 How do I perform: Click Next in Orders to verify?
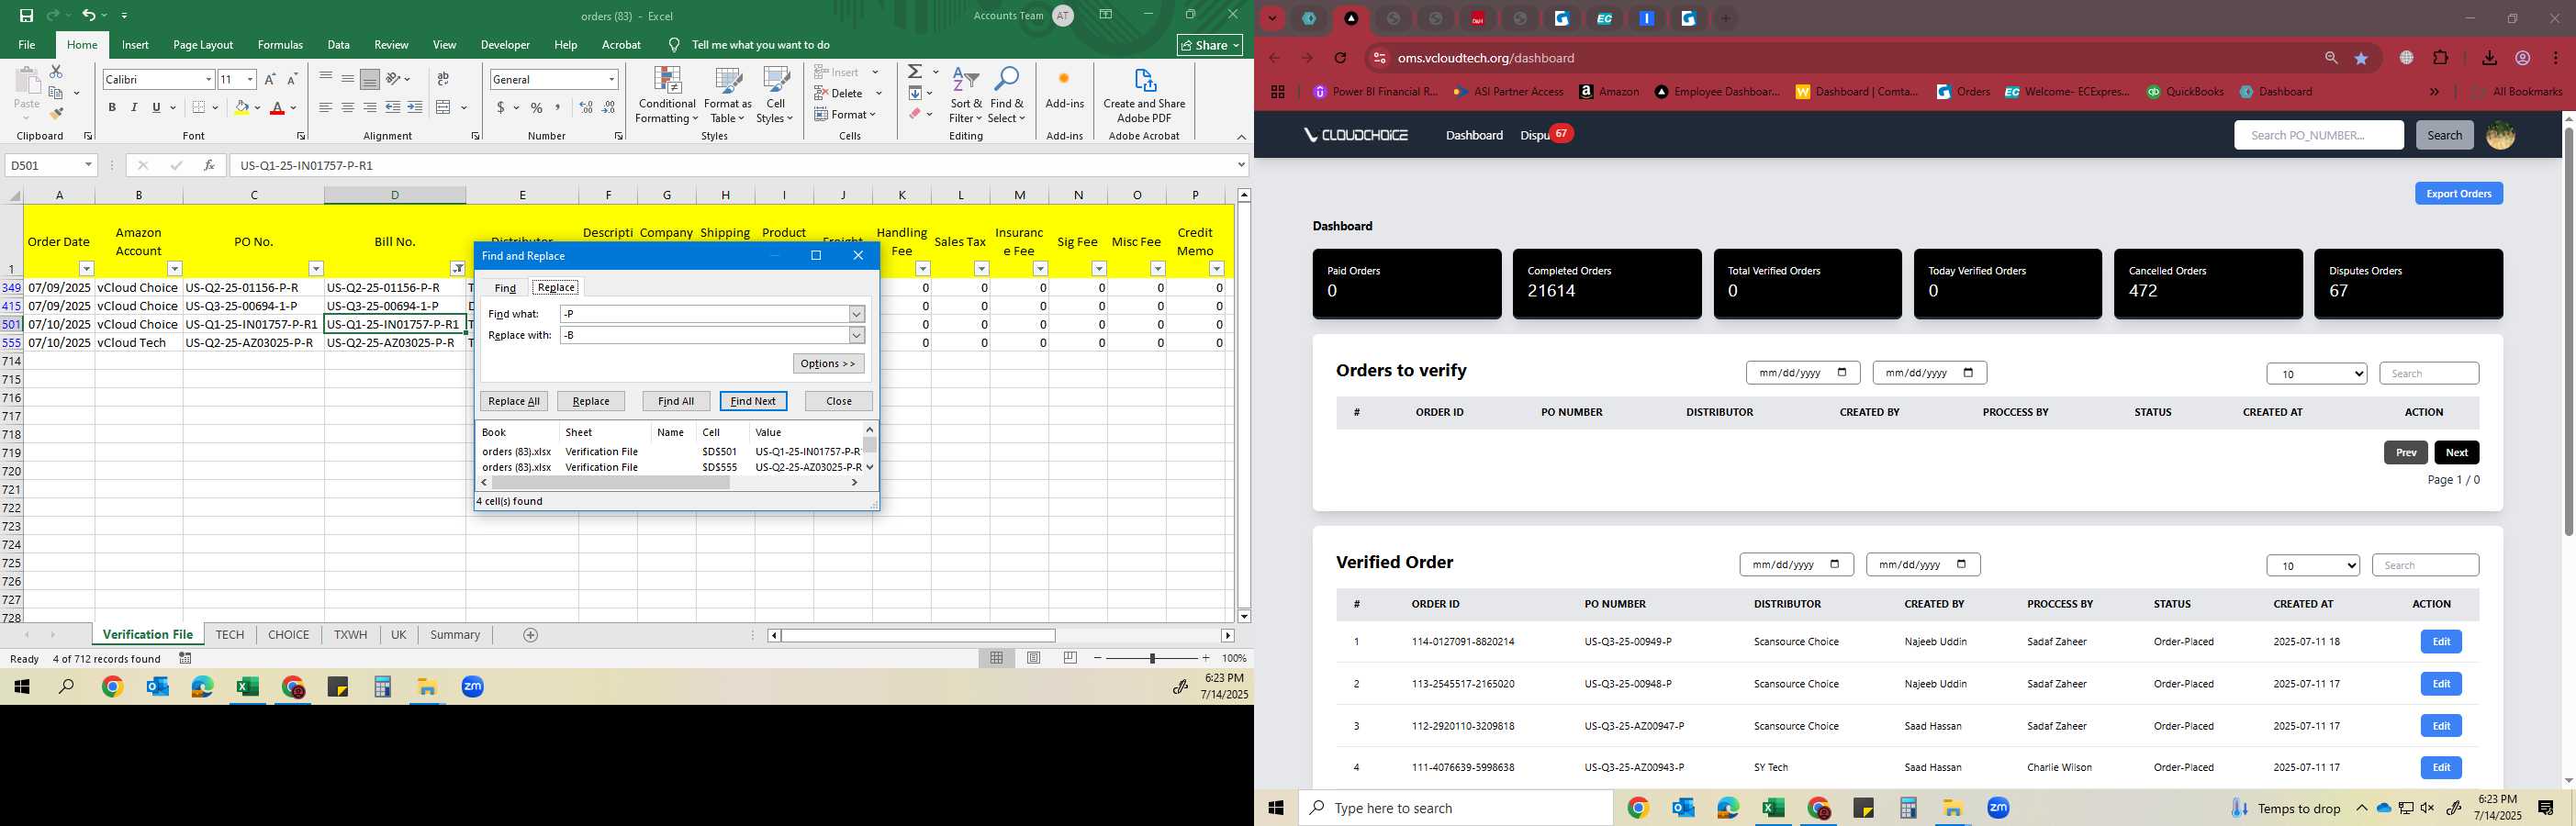pos(2456,453)
